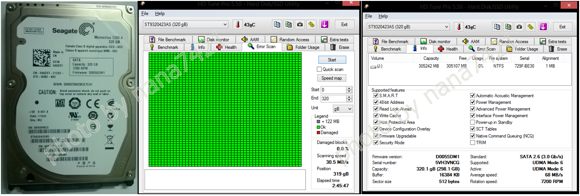Toggle TRIM checkbox
The image size is (580, 196).
pos(472,143)
